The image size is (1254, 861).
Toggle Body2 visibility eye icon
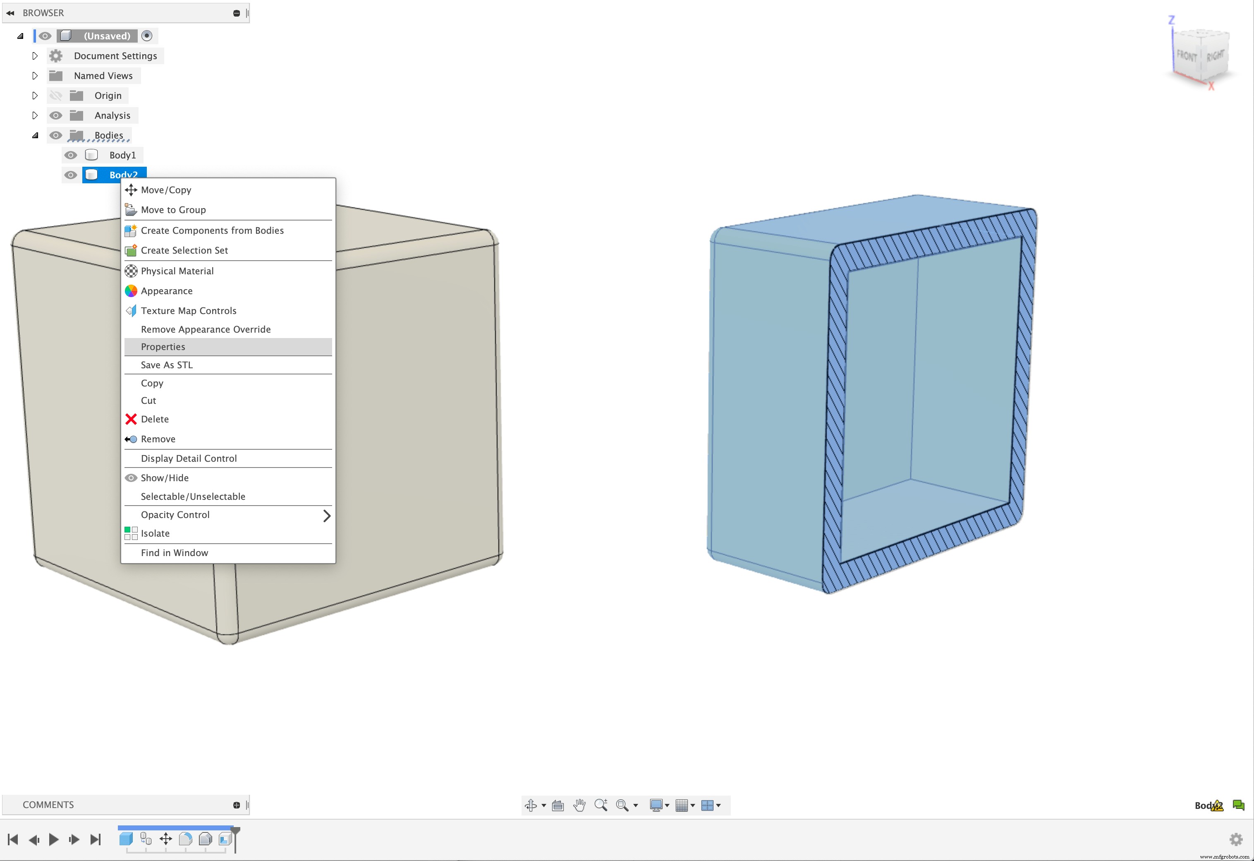[x=71, y=175]
